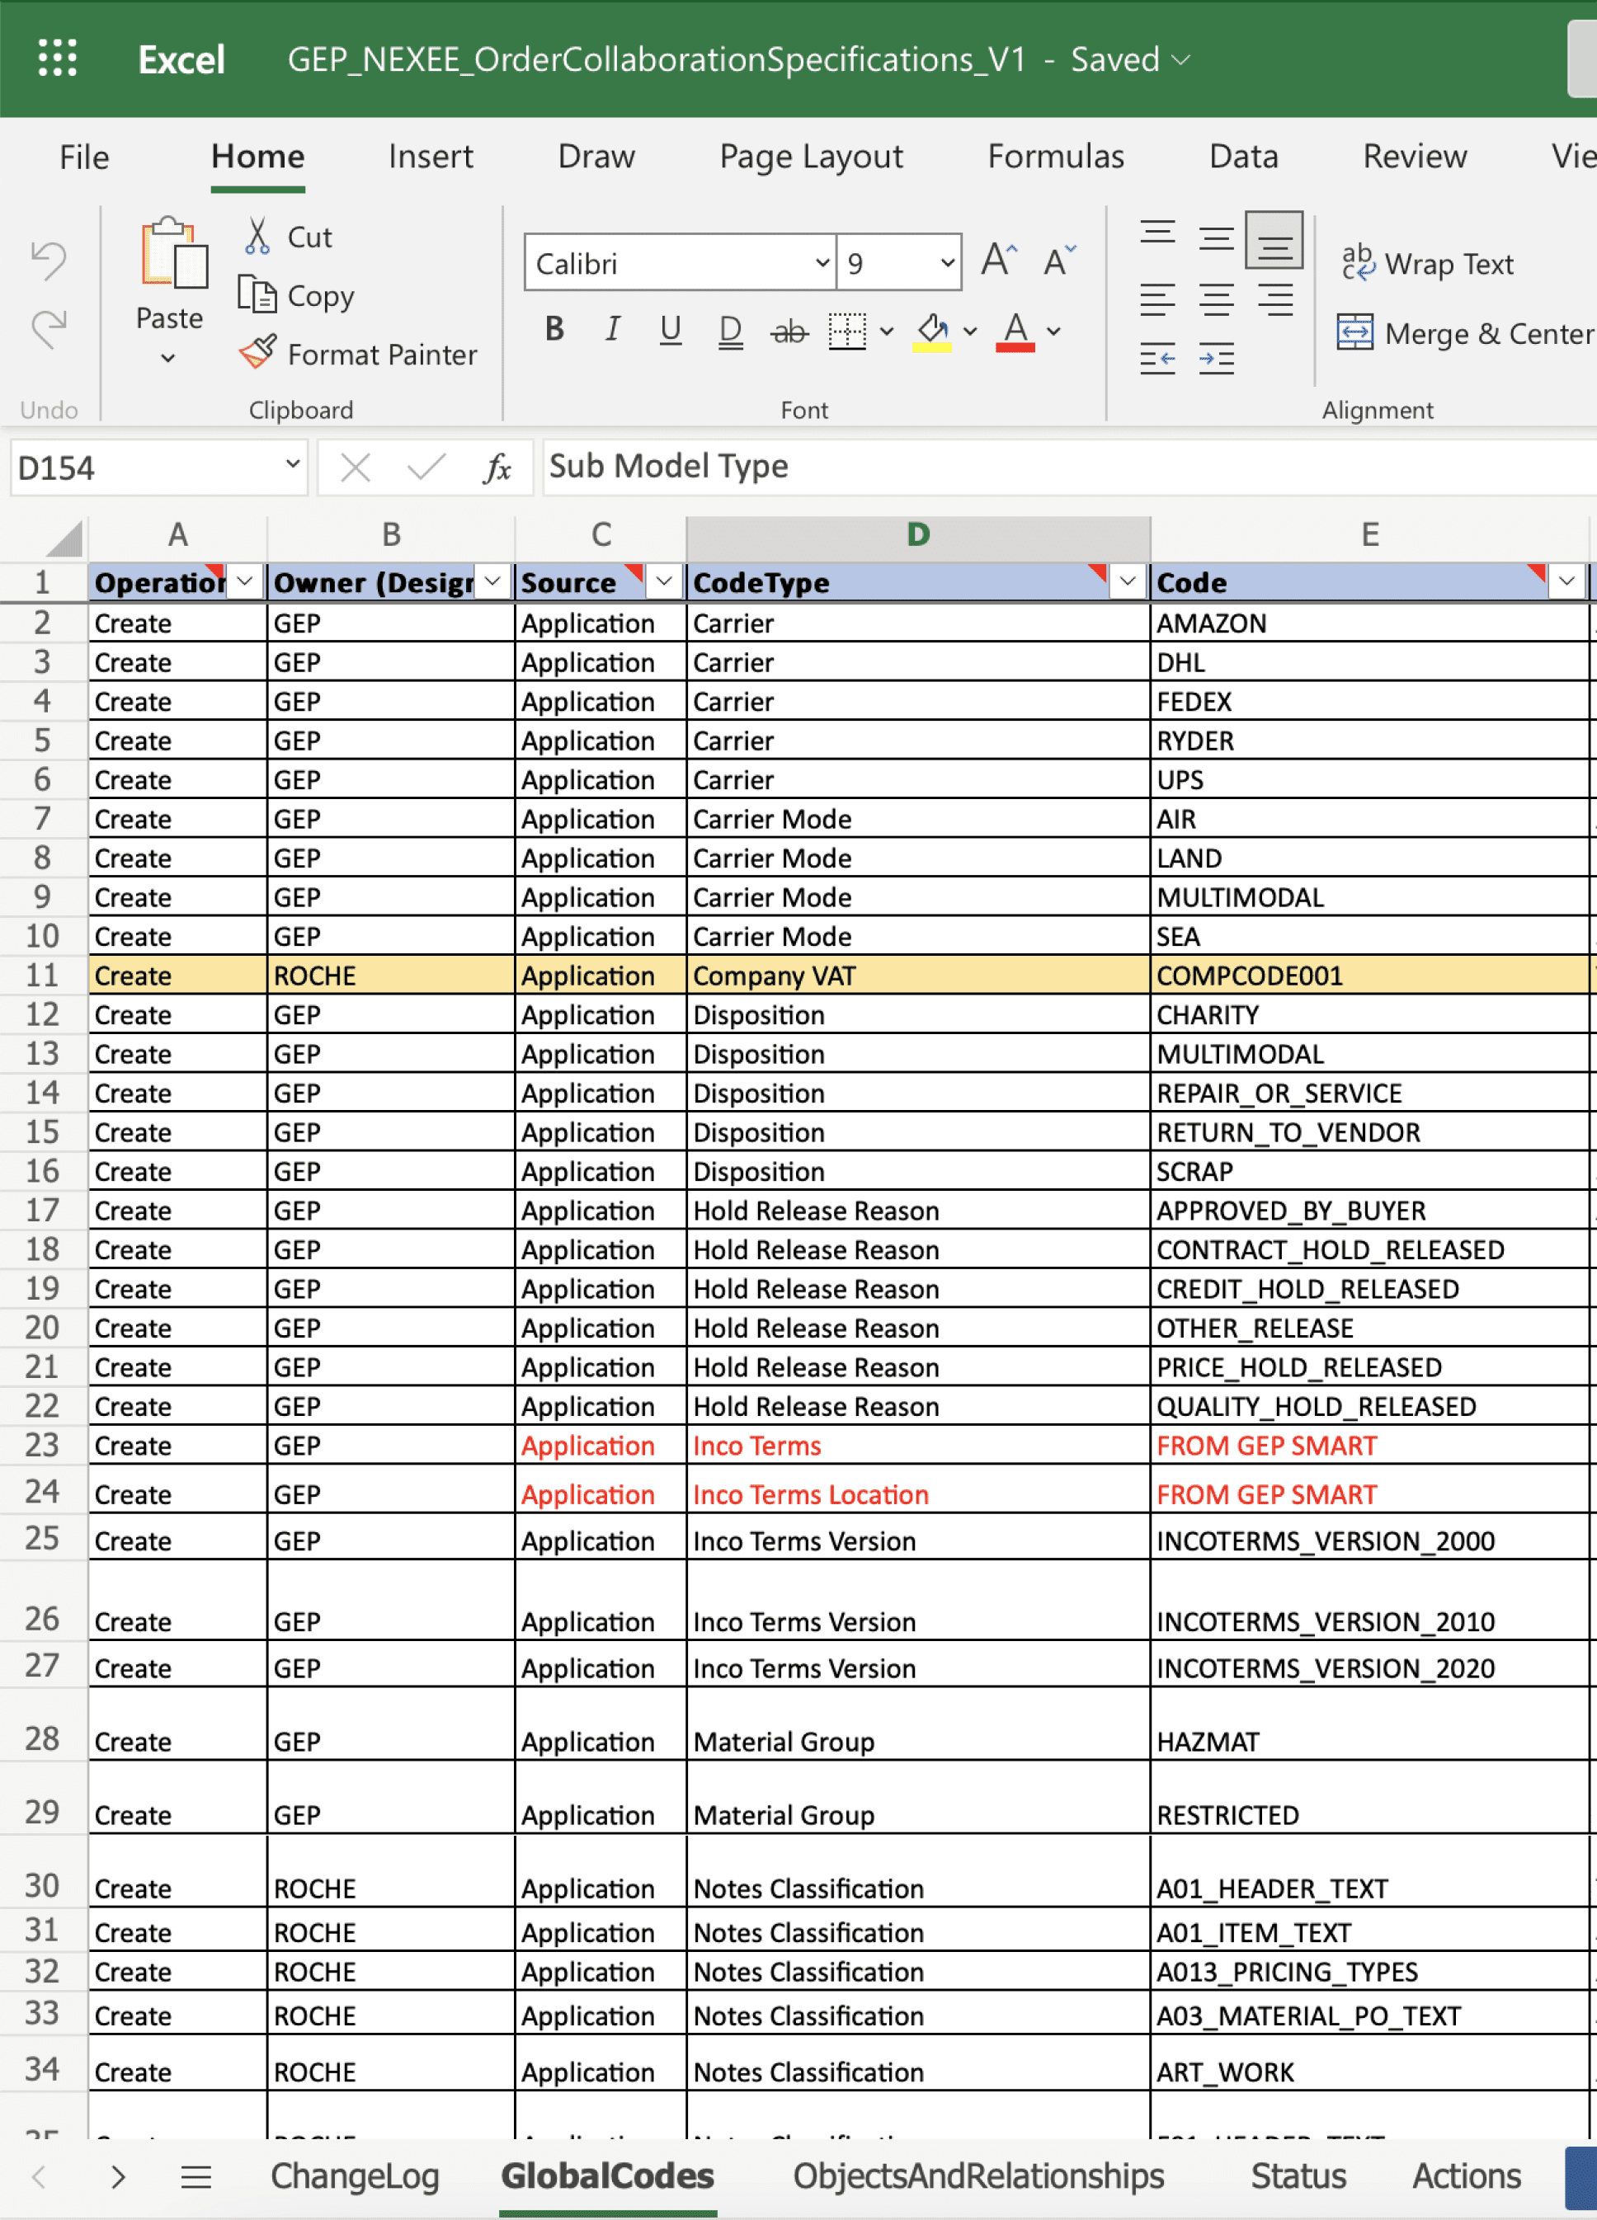This screenshot has height=2220, width=1597.
Task: Click the Double Underline icon
Action: [x=731, y=331]
